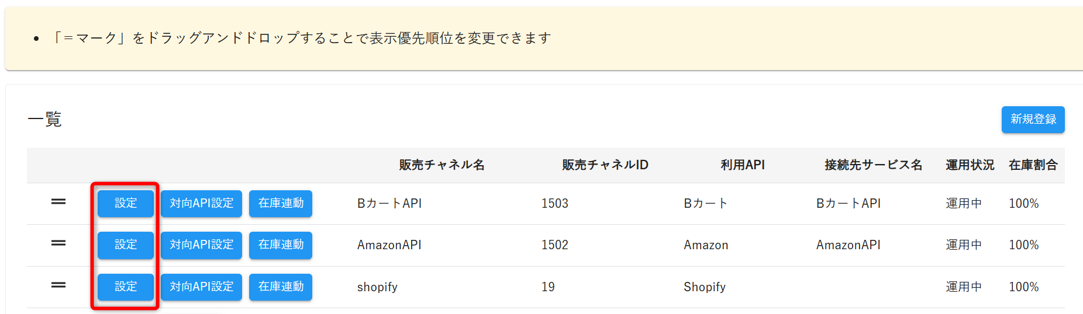Viewport: 1083px width, 314px height.
Task: Click the 在庫割合 column header
Action: (x=1033, y=165)
